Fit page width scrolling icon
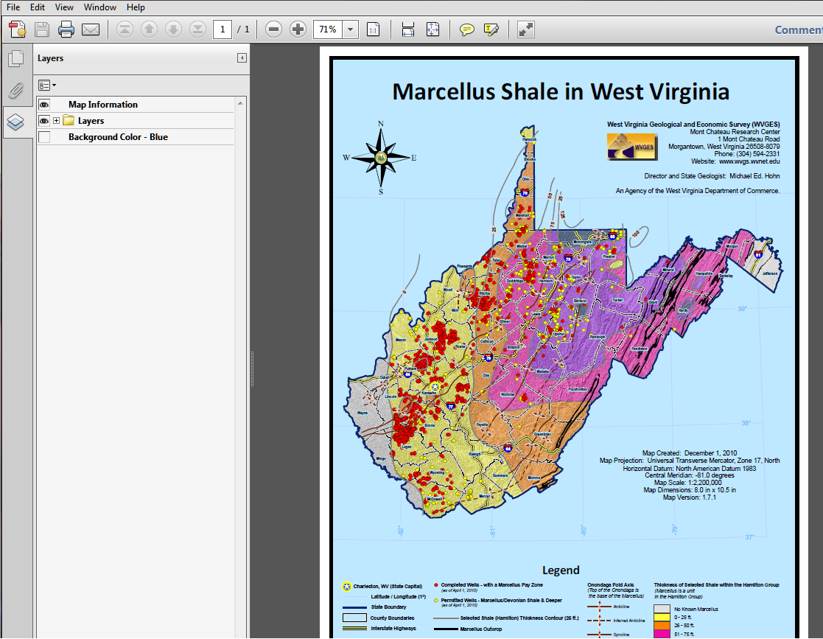823x639 pixels. click(x=408, y=29)
